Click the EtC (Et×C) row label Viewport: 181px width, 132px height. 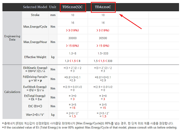pos(35,106)
